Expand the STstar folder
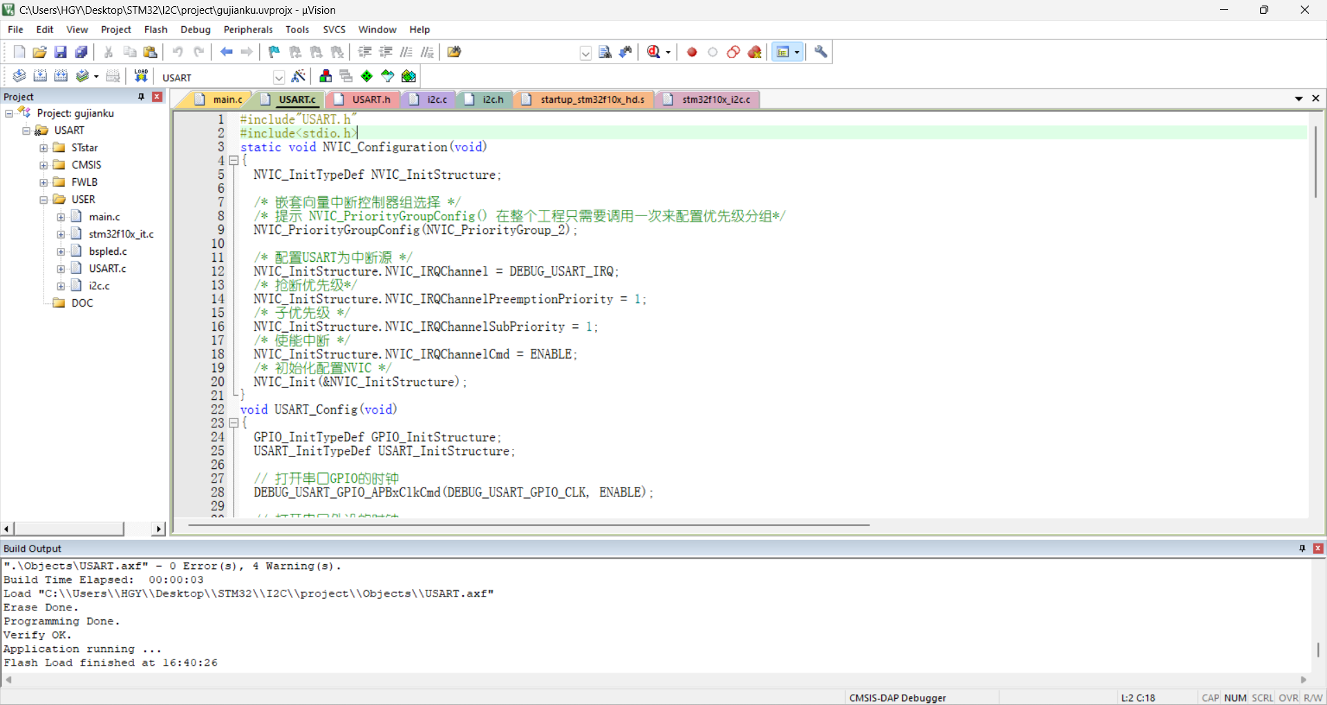Screen dimensions: 1327x705 pos(43,148)
